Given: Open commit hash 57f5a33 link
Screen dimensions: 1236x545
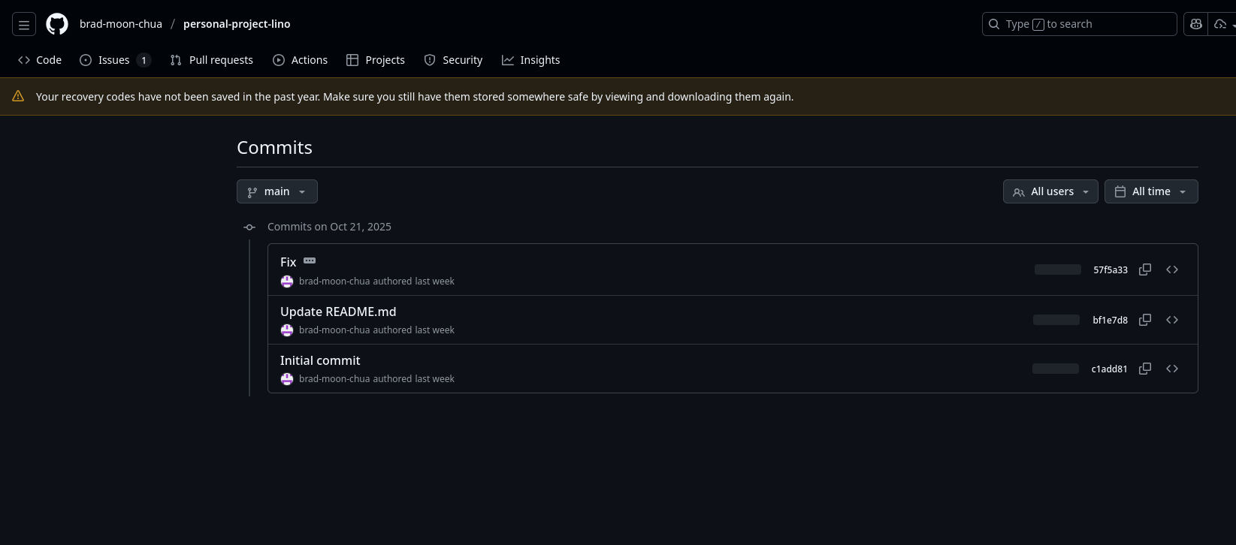Looking at the screenshot, I should click(1110, 269).
